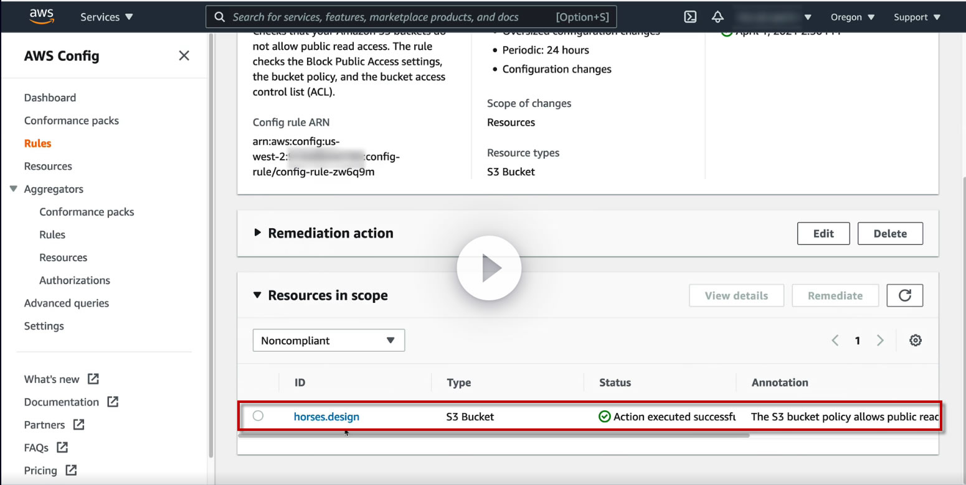Open the Services menu
Screen dimensions: 966x485
(x=107, y=17)
